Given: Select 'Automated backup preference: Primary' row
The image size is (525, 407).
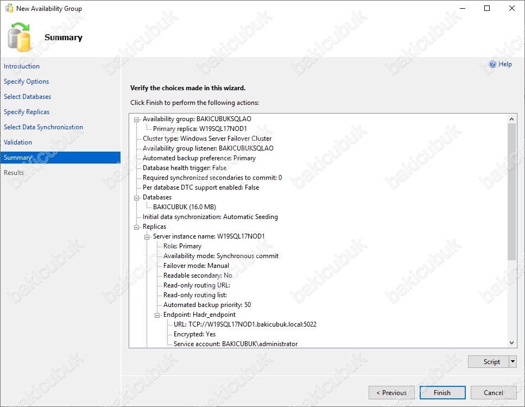Looking at the screenshot, I should tap(199, 158).
